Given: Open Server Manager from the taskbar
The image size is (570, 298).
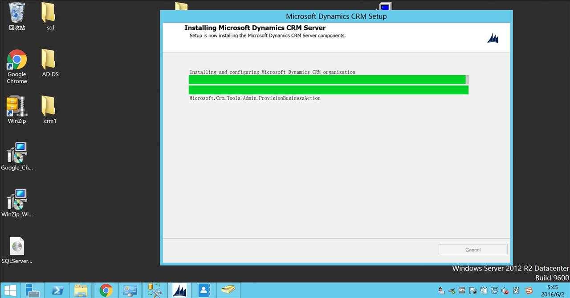Looking at the screenshot, I should point(33,290).
